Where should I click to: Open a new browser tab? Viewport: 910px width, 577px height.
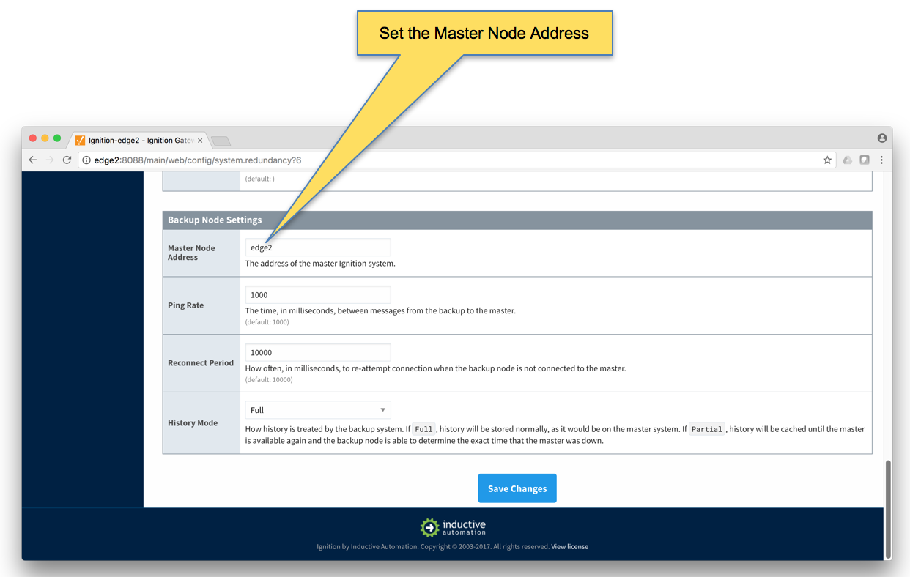221,141
